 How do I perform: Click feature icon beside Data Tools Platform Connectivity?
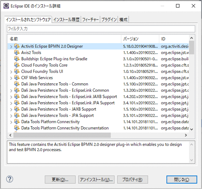pyautogui.click(x=17, y=122)
